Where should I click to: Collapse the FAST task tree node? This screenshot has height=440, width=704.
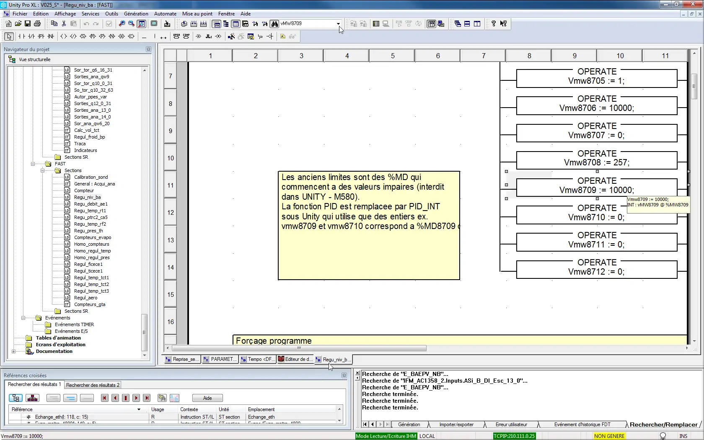point(33,164)
